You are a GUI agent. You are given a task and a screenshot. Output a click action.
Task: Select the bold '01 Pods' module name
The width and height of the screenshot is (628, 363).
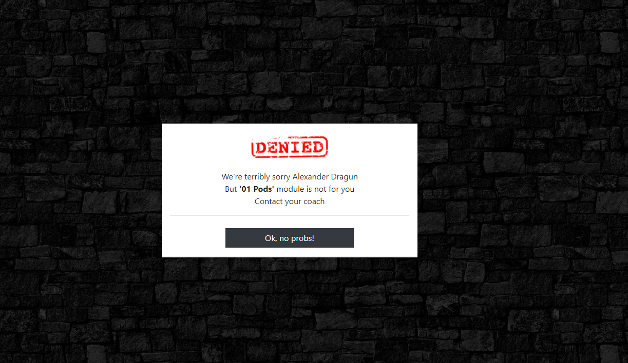257,189
